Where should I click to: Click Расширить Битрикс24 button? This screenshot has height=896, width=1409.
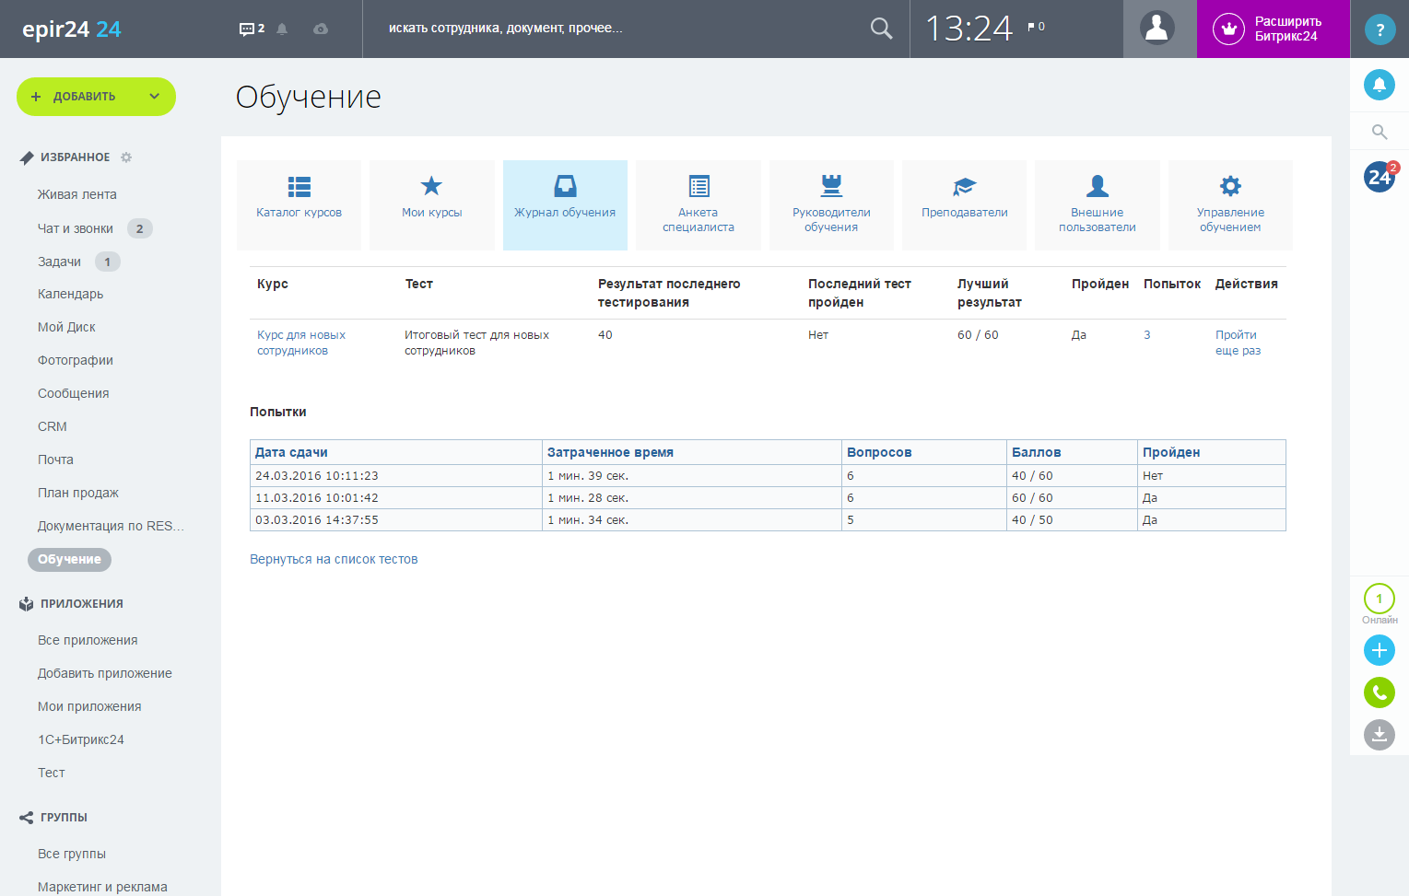tap(1274, 29)
